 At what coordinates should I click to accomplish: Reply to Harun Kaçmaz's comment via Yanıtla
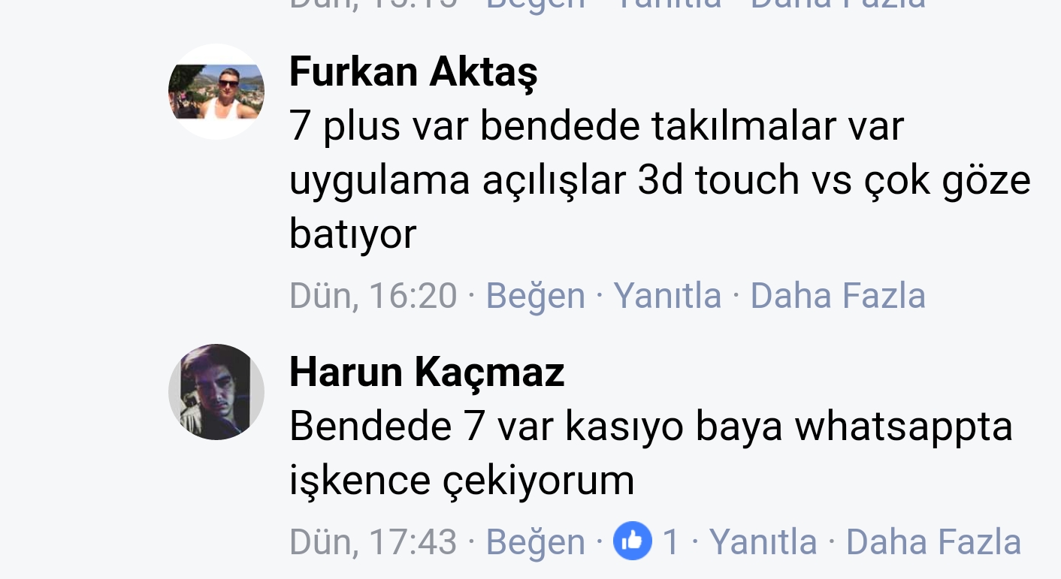[x=763, y=542]
